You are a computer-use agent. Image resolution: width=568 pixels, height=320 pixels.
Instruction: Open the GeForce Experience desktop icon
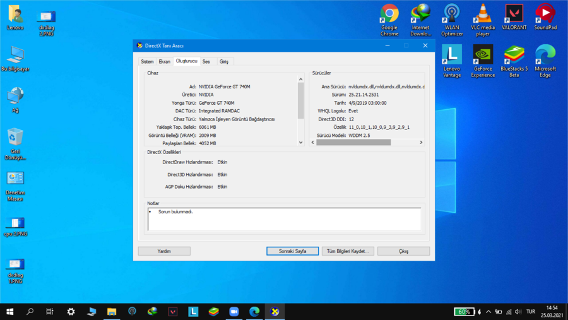pyautogui.click(x=483, y=56)
